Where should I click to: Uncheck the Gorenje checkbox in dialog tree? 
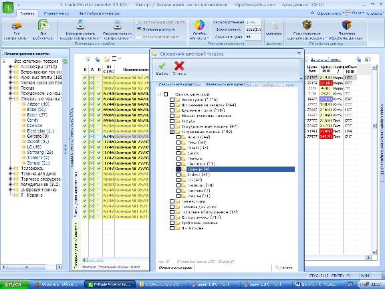point(178,169)
